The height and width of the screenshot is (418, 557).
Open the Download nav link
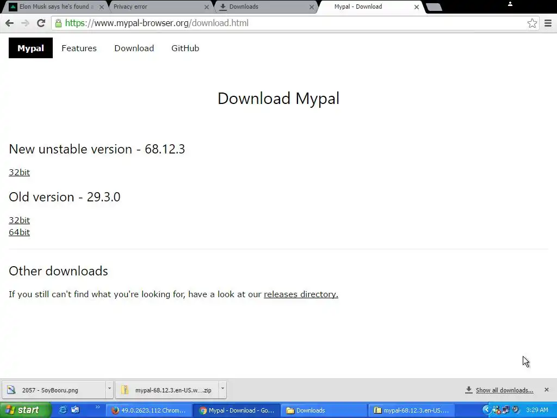134,48
